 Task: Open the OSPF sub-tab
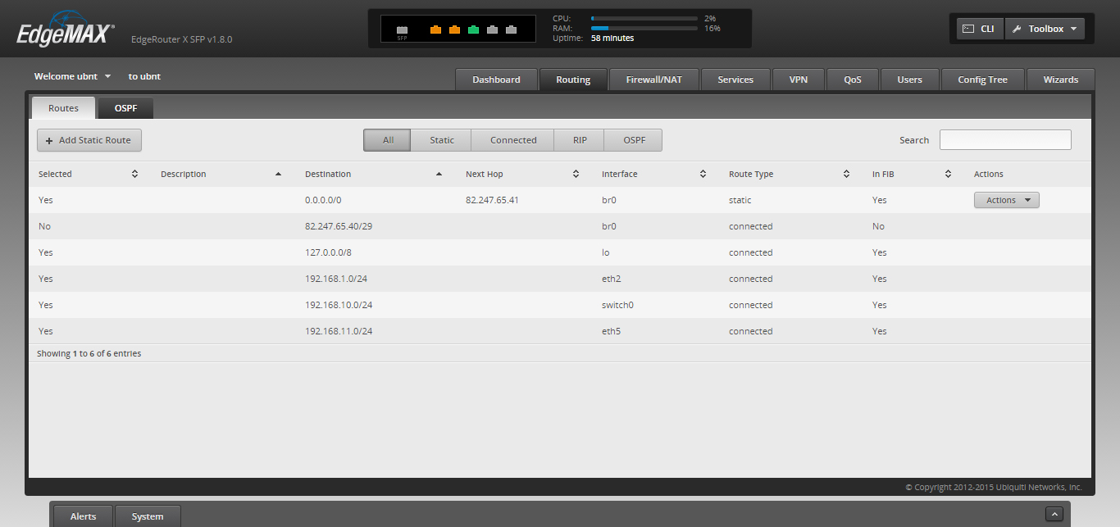point(125,108)
